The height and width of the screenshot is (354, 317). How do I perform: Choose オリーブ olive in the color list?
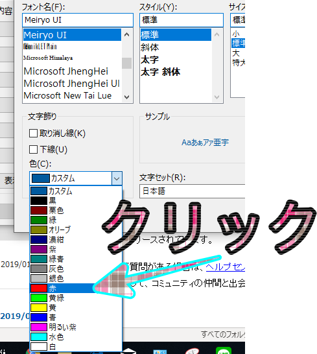pos(76,230)
